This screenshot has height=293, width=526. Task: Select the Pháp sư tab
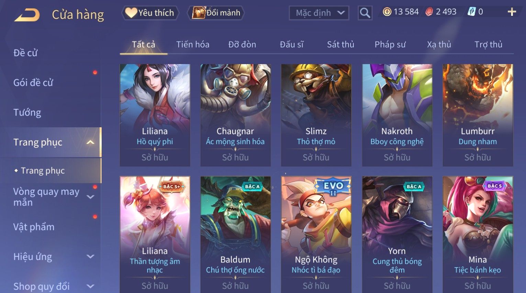coord(390,45)
